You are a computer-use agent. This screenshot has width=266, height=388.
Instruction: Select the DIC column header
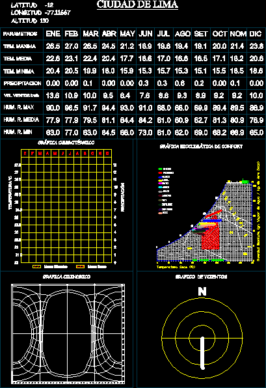[256, 34]
